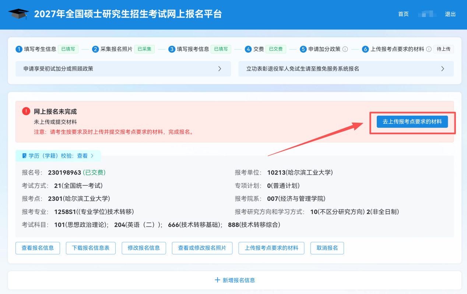Select step 4 circle 交费
The image size is (467, 294).
click(249, 49)
